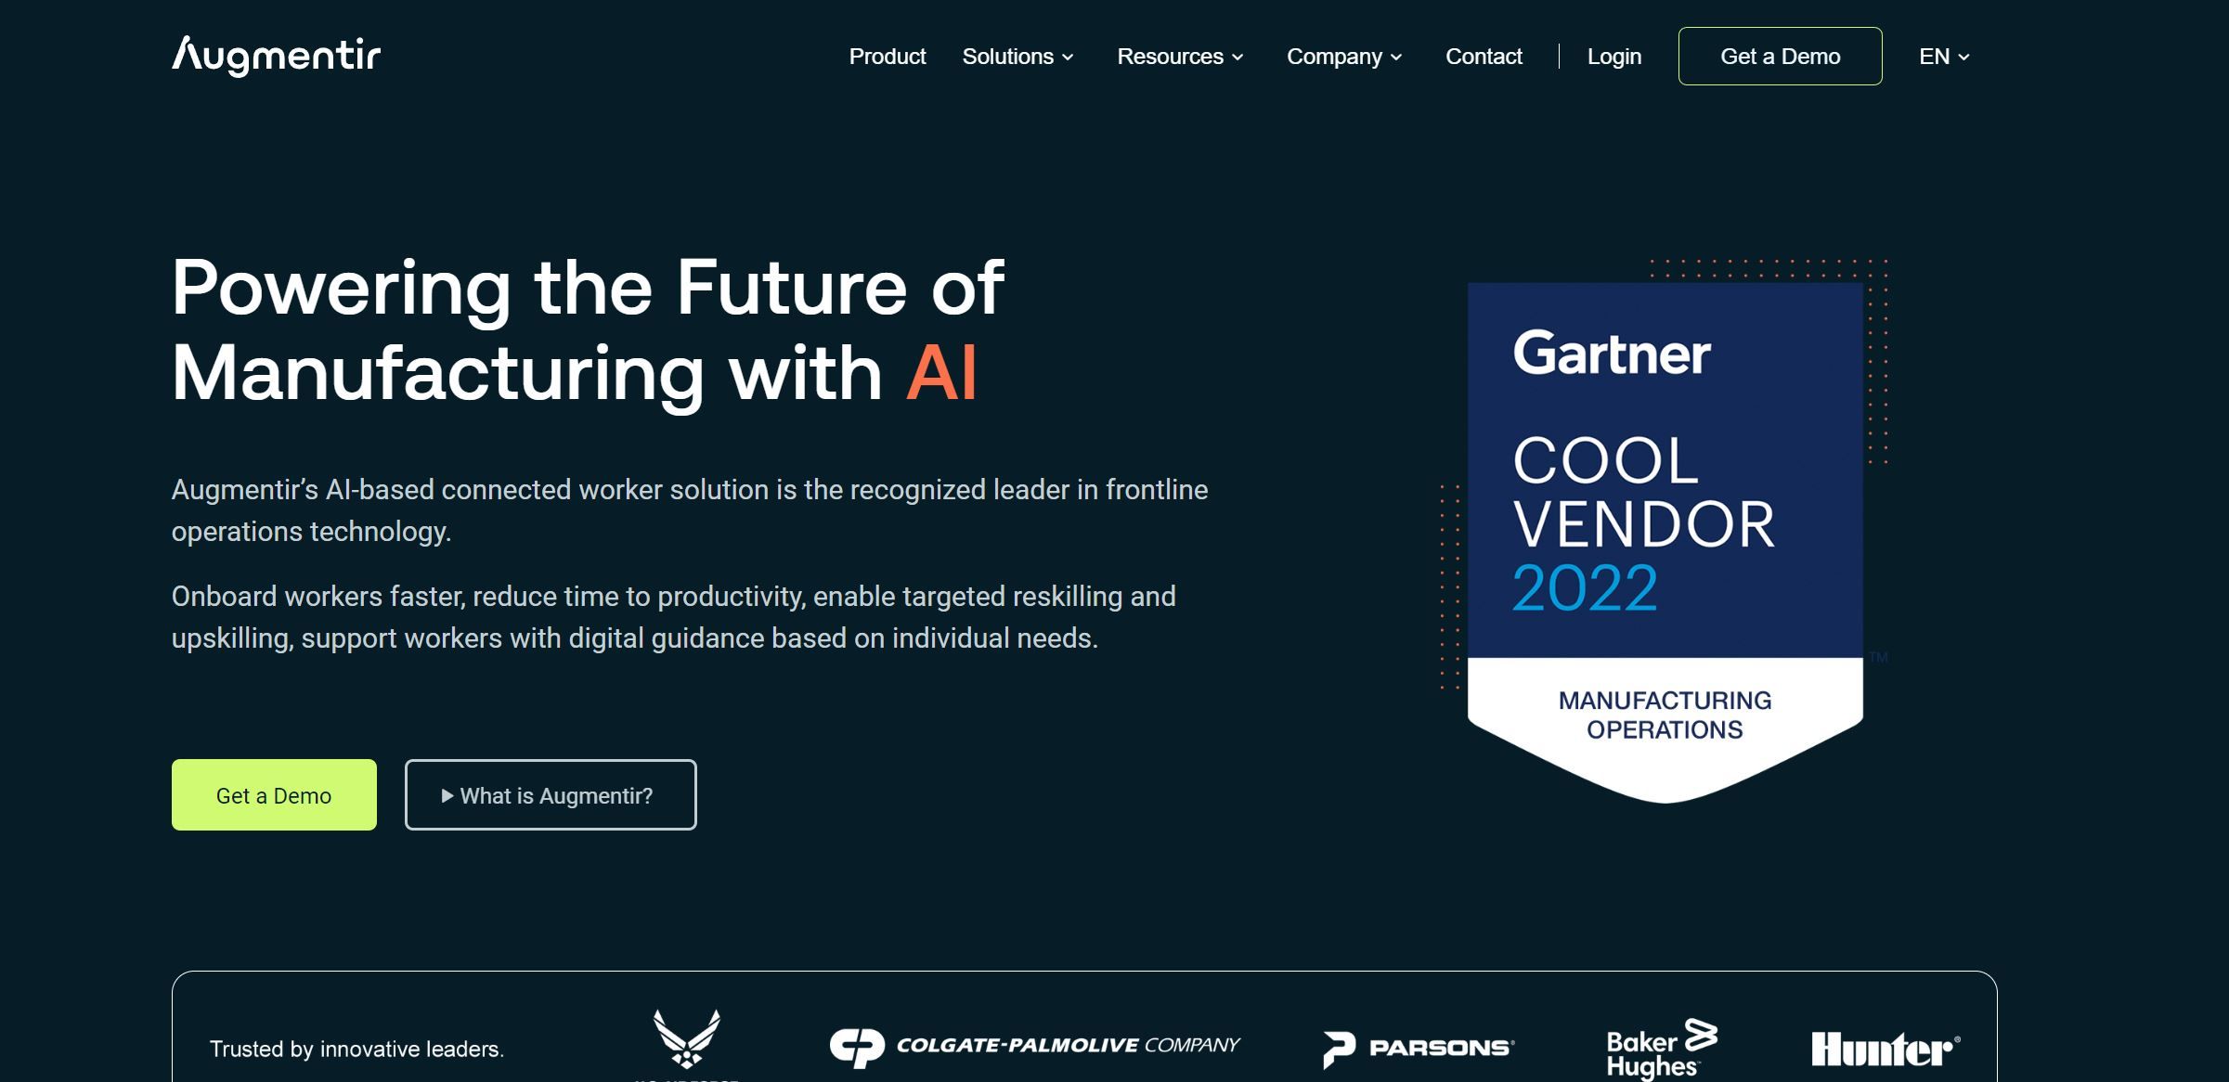Click the Contact menu item
Viewport: 2229px width, 1082px height.
[x=1484, y=56]
